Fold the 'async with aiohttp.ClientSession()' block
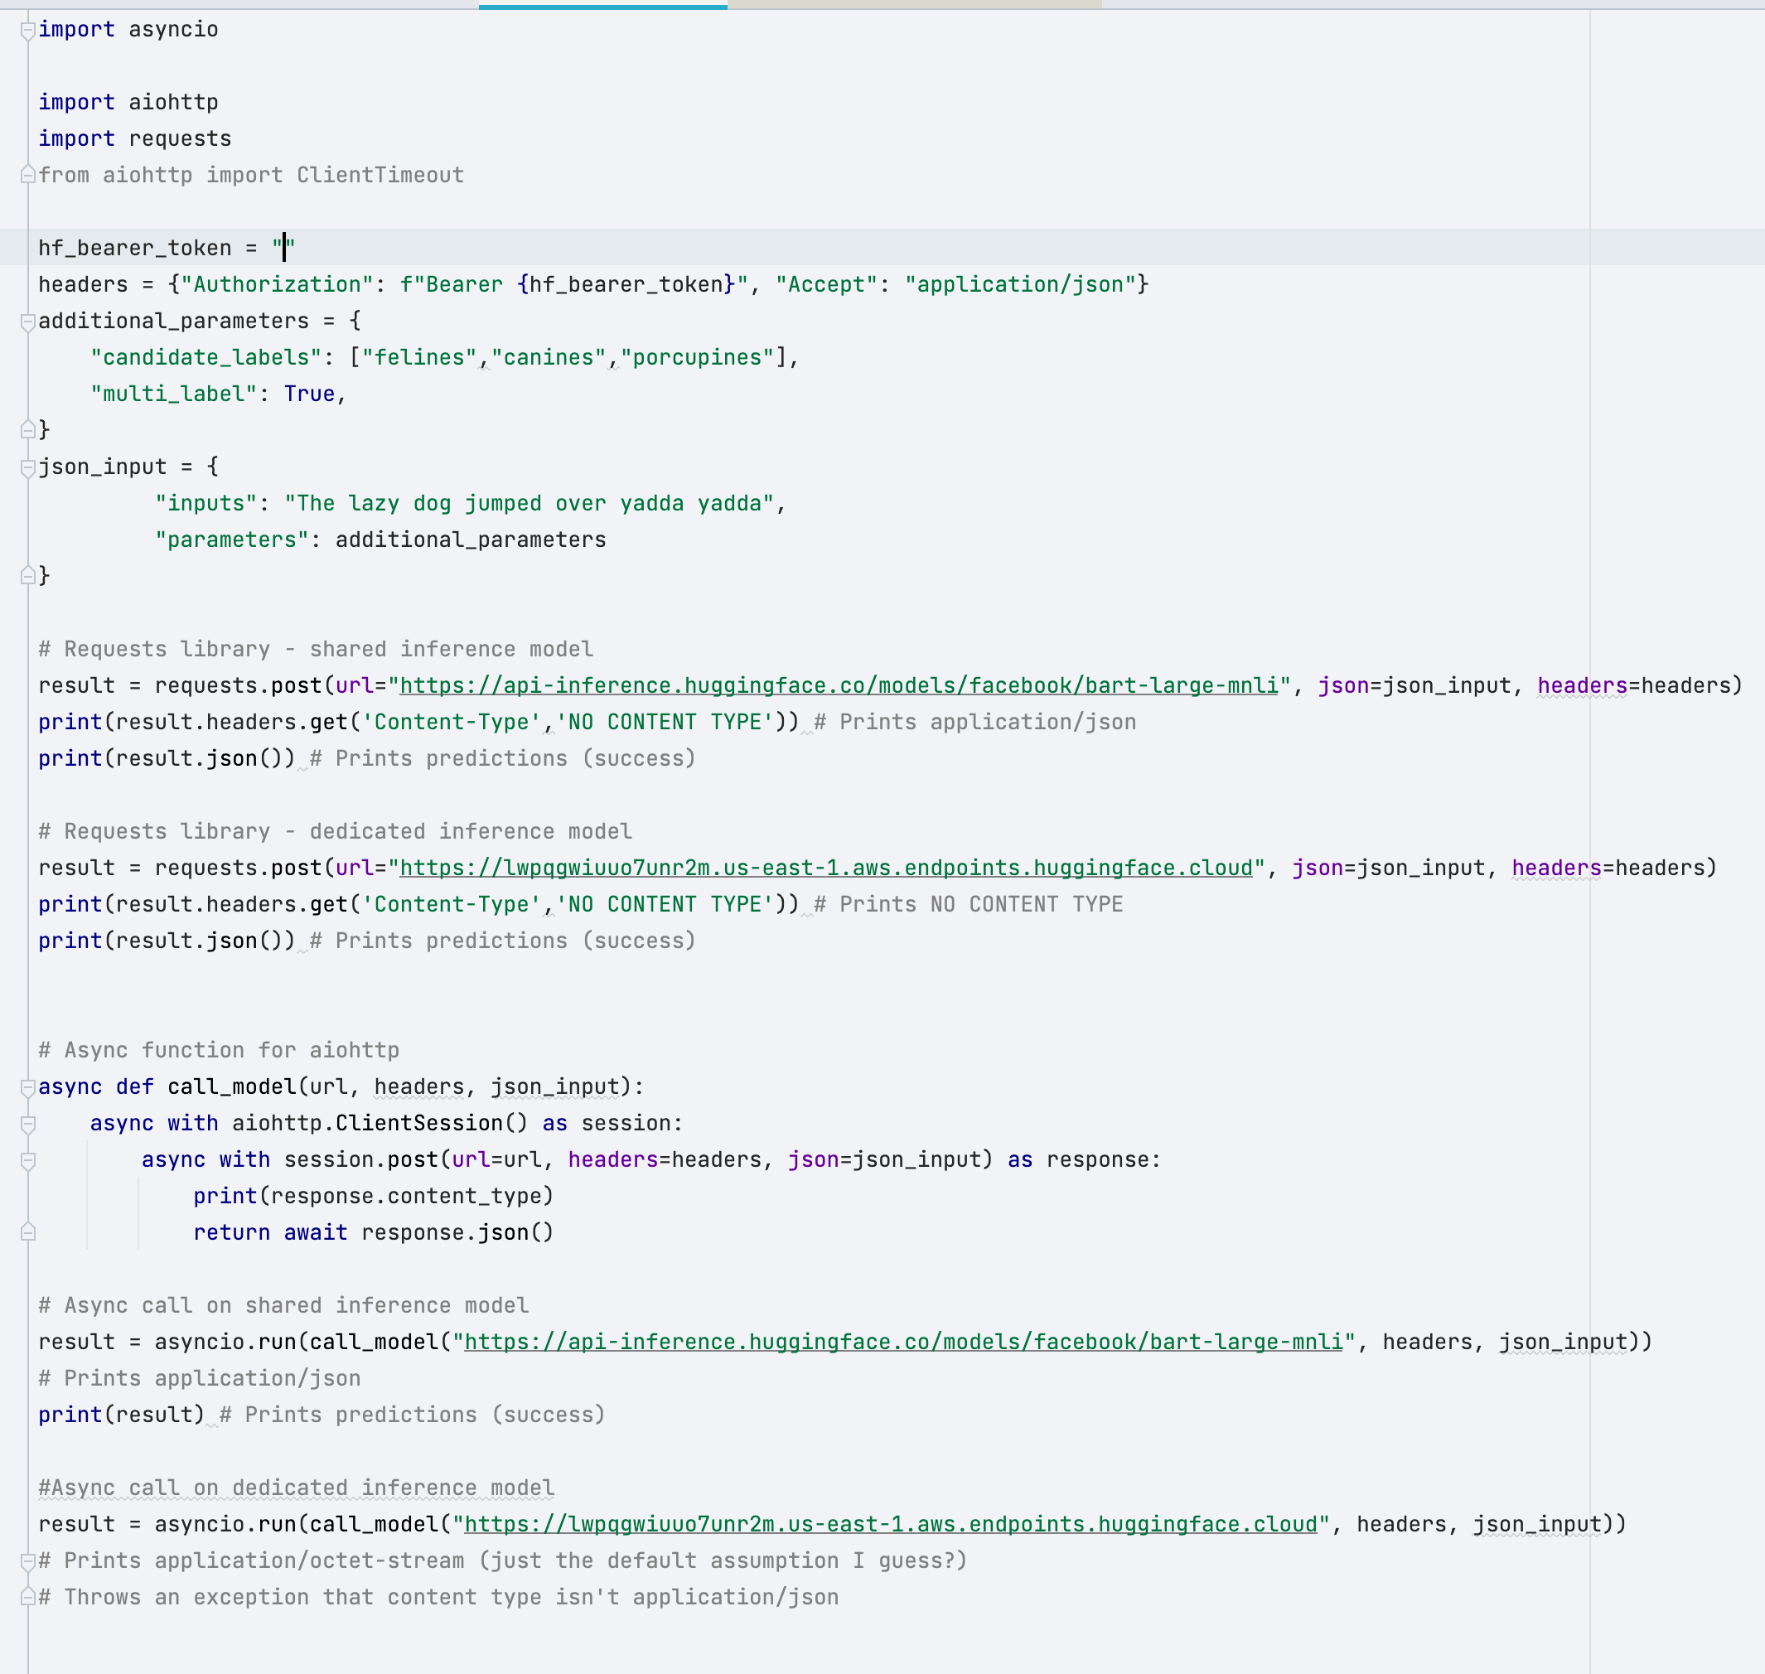Screen dimensions: 1765x1674 [x=27, y=1124]
